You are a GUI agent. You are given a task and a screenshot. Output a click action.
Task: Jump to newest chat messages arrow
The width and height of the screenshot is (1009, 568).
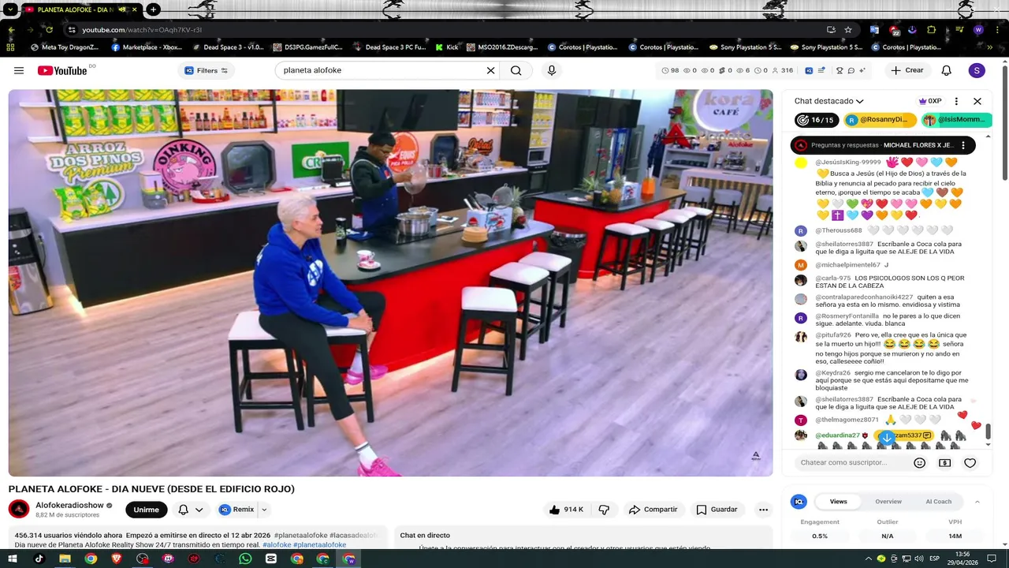click(887, 438)
